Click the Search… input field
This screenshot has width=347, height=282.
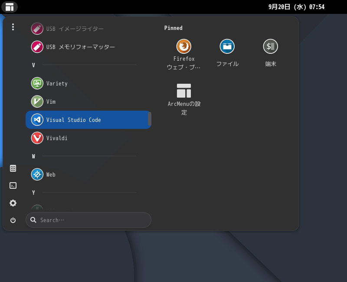(x=88, y=220)
